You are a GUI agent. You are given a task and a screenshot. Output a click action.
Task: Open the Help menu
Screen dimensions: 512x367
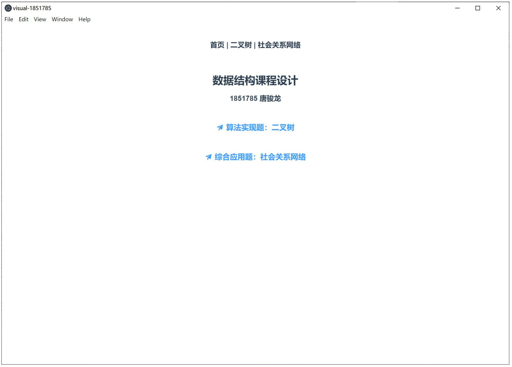(x=84, y=19)
